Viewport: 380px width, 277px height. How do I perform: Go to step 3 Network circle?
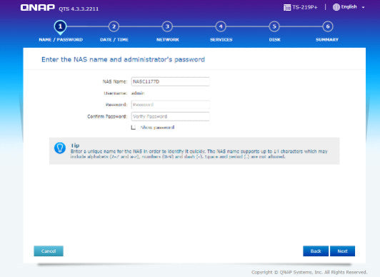point(167,26)
